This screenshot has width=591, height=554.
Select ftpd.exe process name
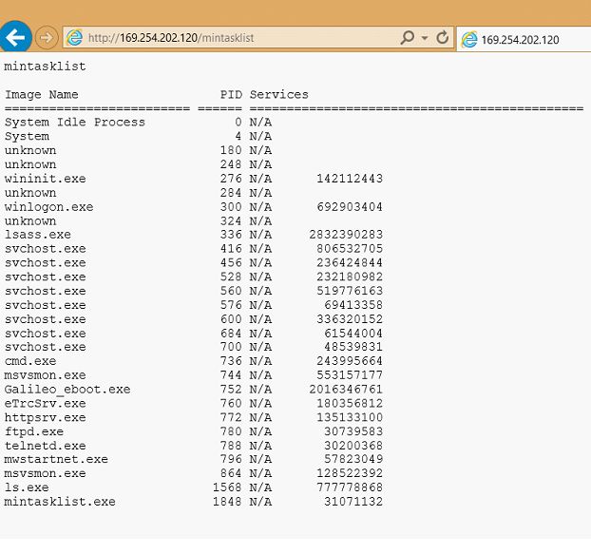pos(34,431)
